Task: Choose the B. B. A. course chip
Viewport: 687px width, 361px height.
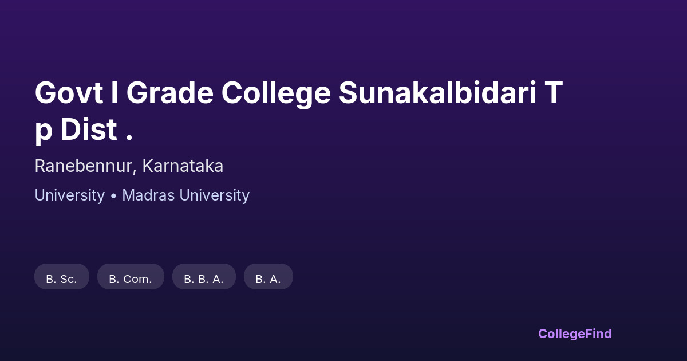Action: point(204,279)
